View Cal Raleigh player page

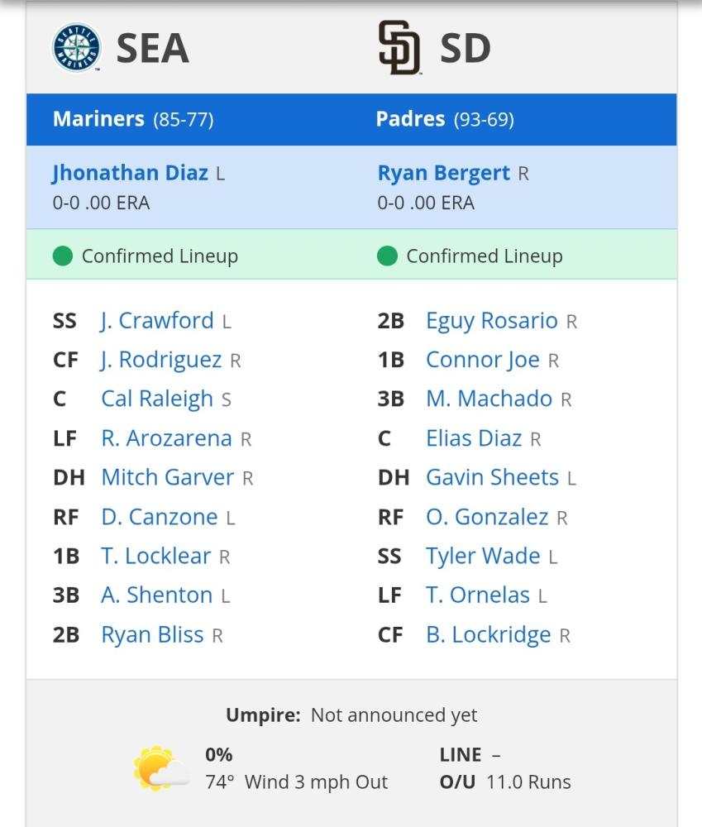[157, 399]
